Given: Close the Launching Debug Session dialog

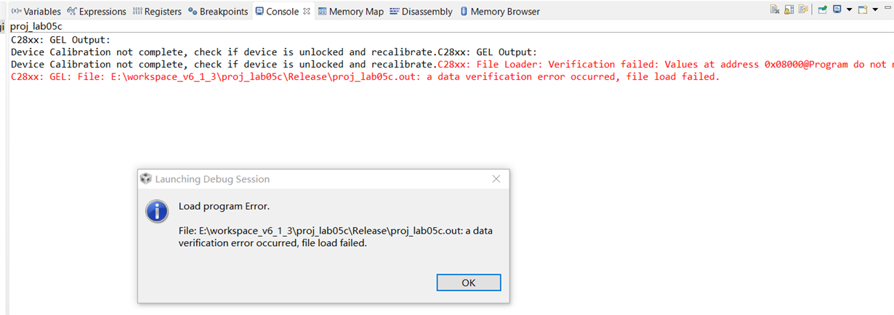Looking at the screenshot, I should pos(496,179).
